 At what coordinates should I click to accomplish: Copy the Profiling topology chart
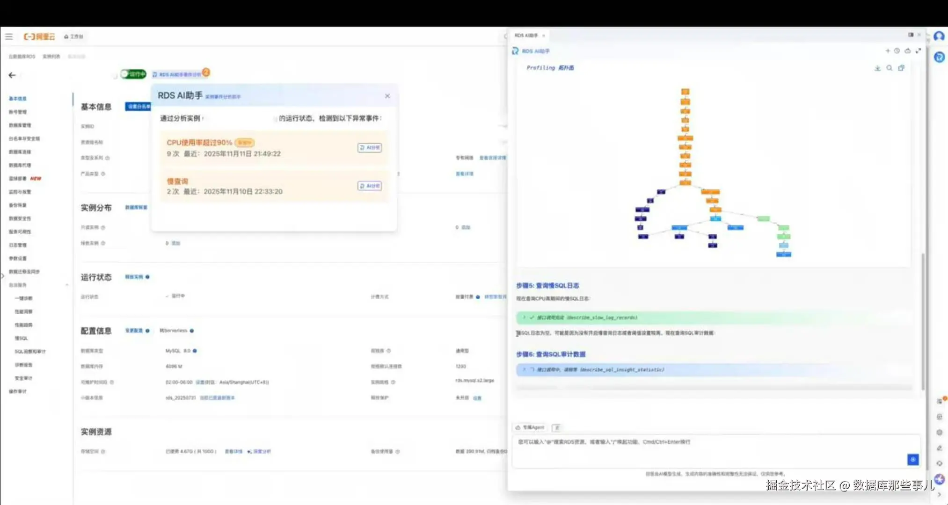pos(901,68)
